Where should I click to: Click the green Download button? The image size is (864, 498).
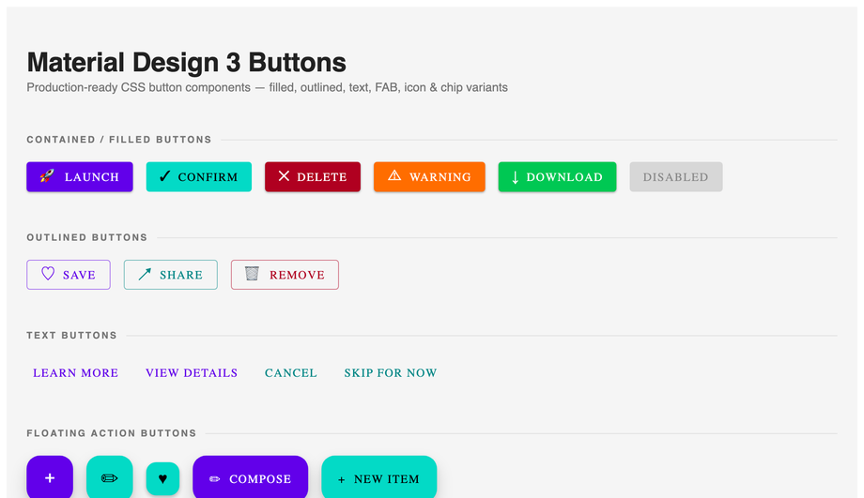coord(557,176)
